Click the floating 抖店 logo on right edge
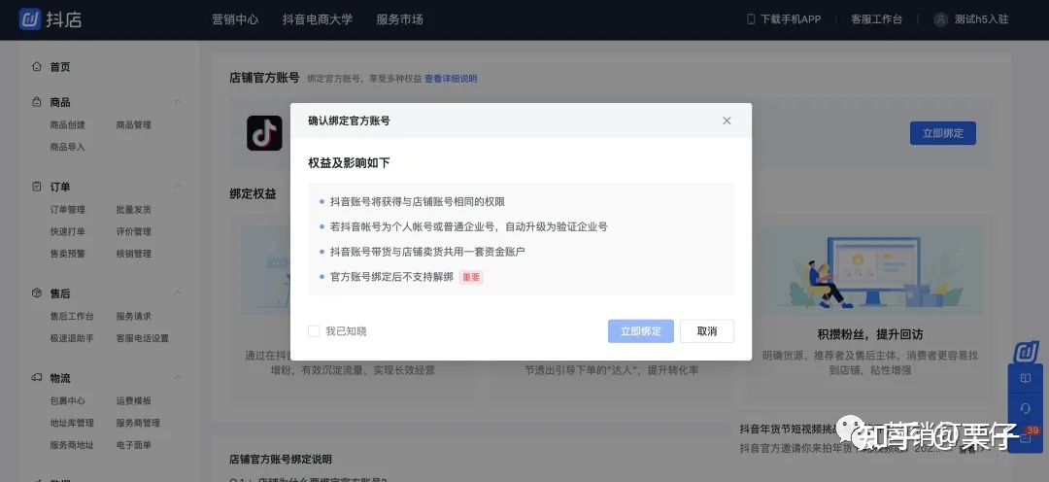The height and width of the screenshot is (482, 1049). tap(1025, 352)
